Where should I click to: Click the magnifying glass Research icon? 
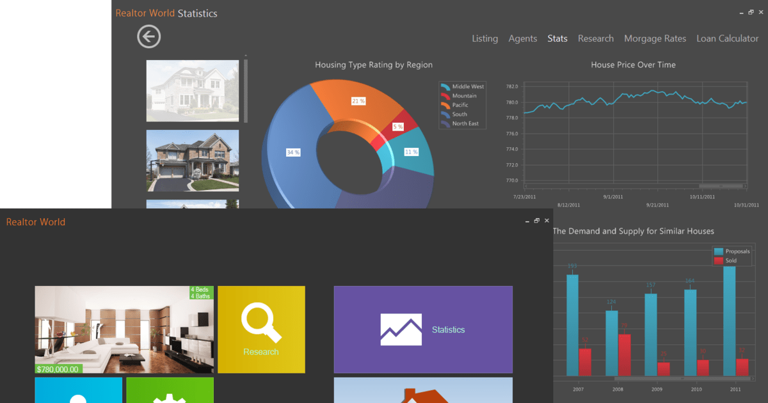click(x=261, y=324)
